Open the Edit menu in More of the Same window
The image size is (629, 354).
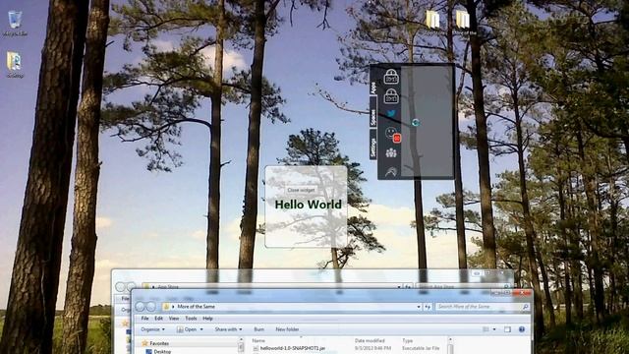tap(159, 319)
